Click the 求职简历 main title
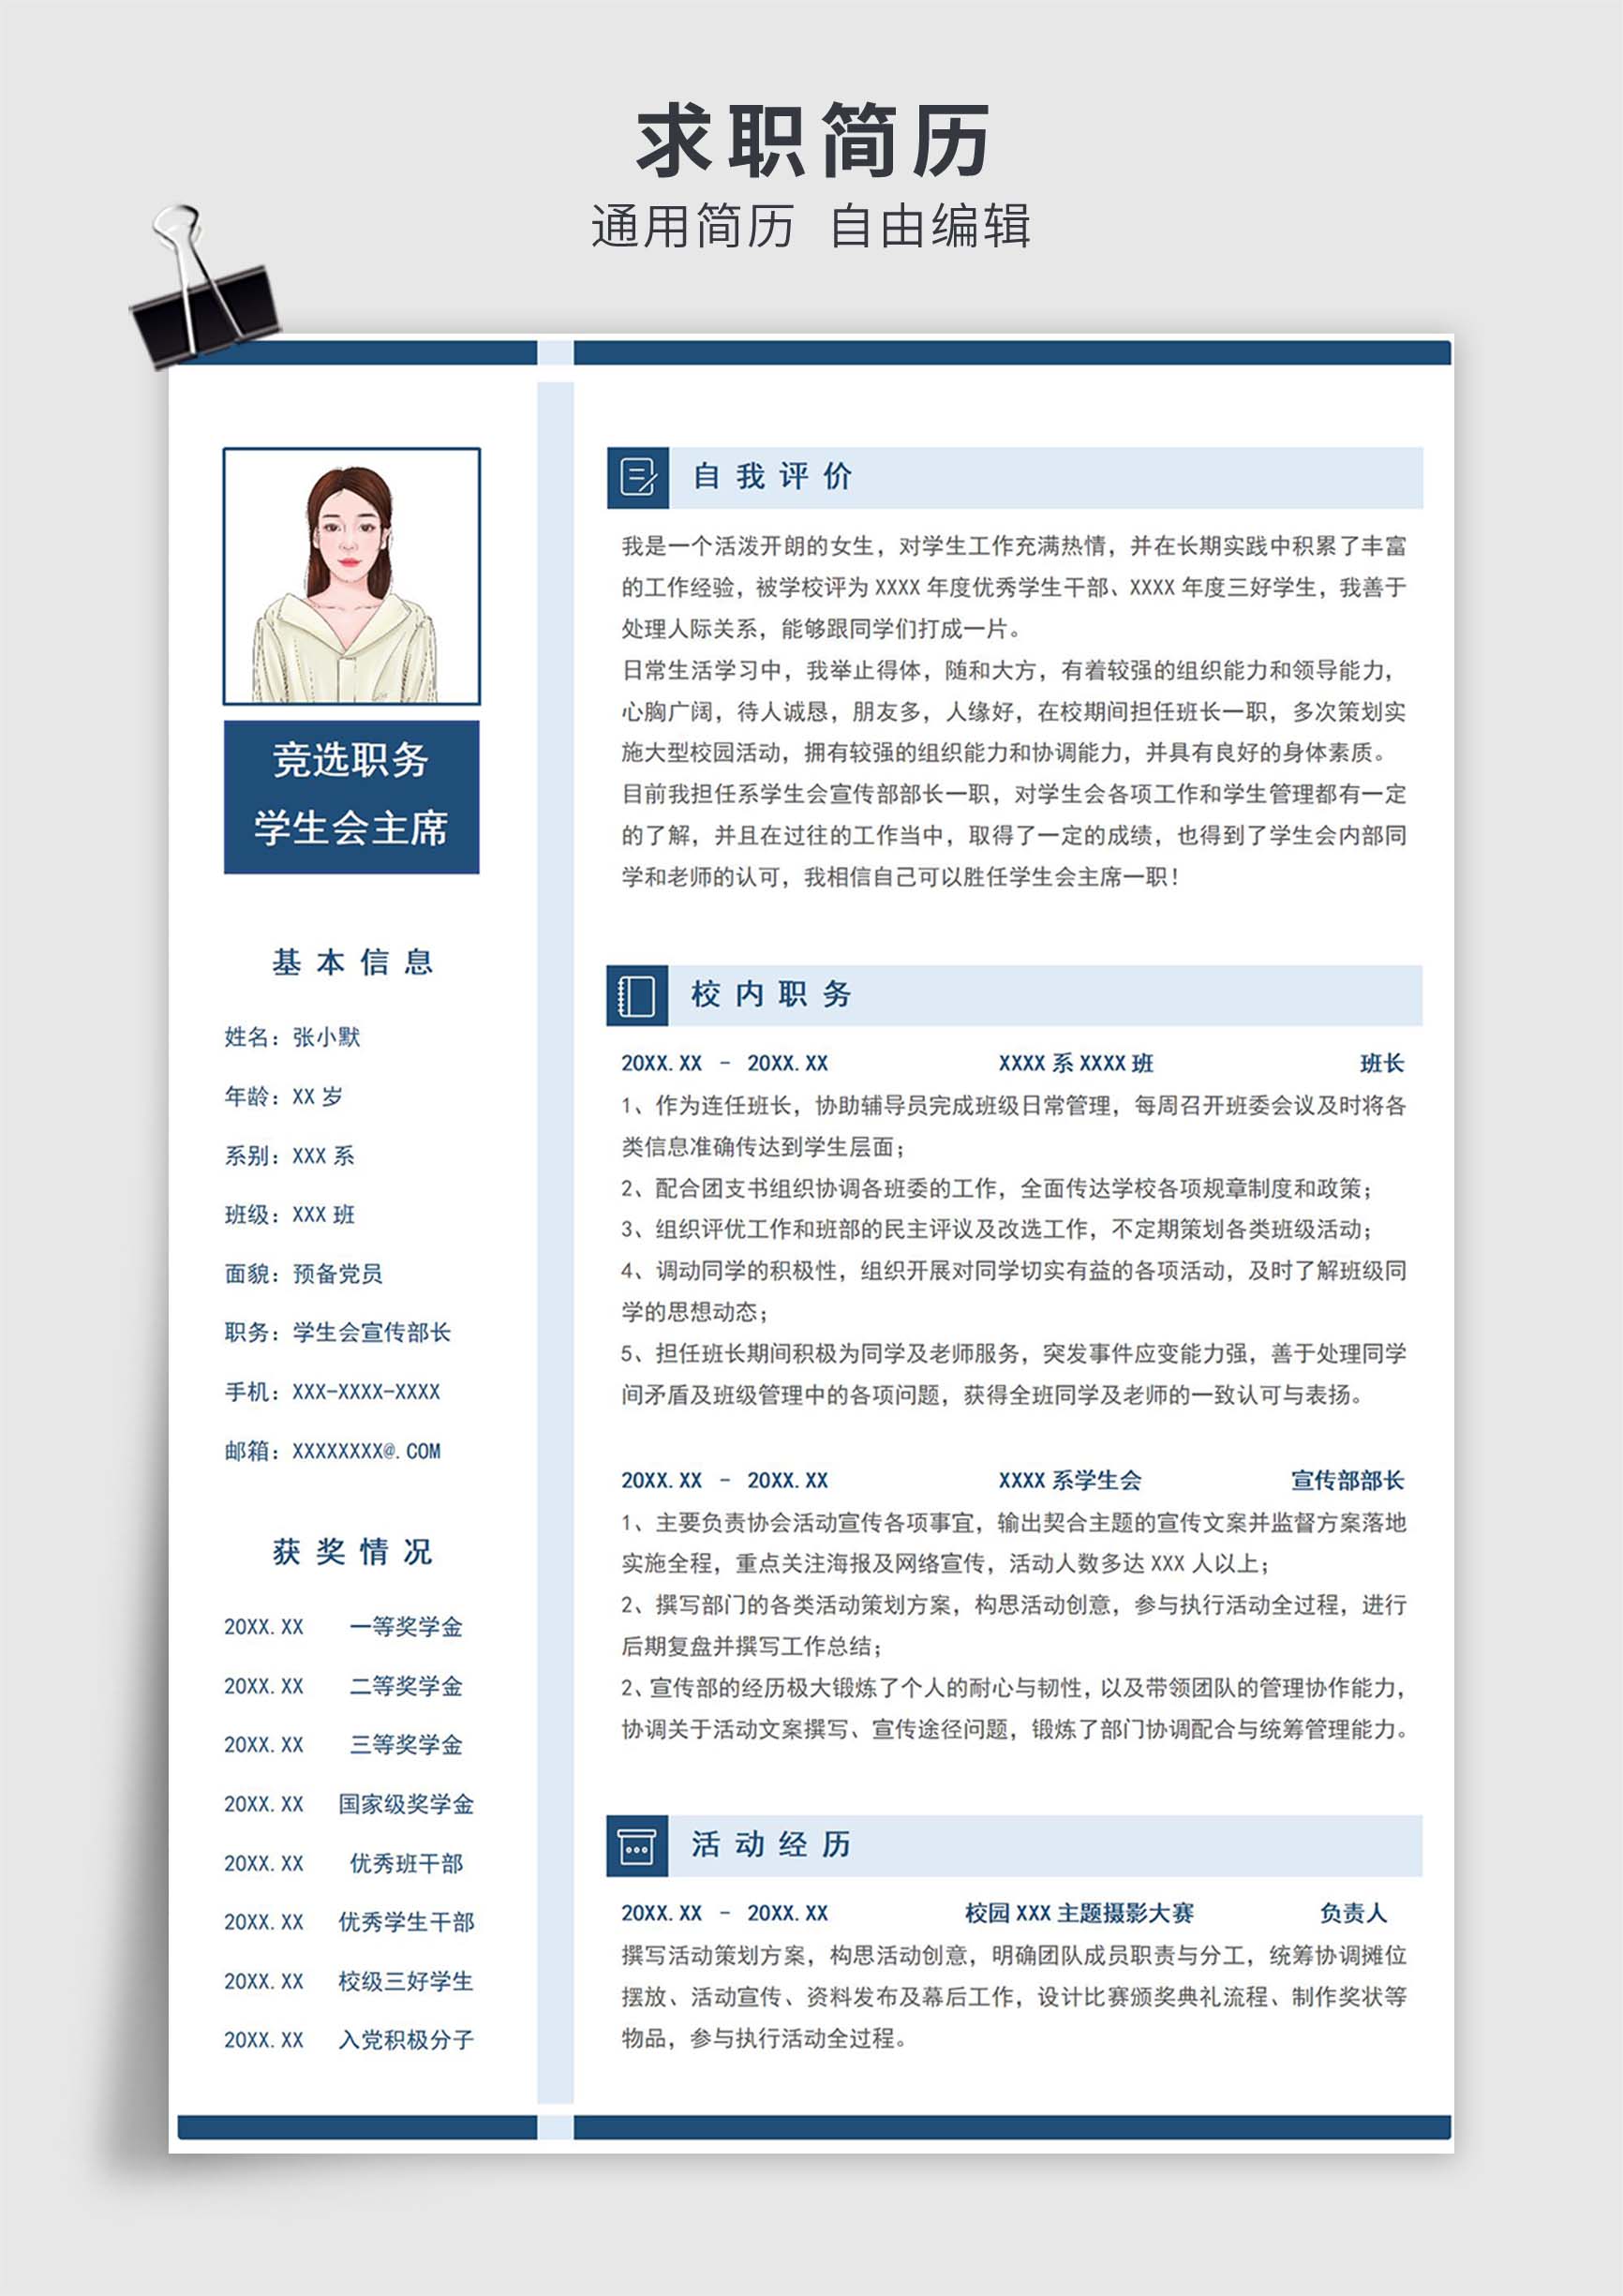The height and width of the screenshot is (2296, 1623). click(x=812, y=141)
